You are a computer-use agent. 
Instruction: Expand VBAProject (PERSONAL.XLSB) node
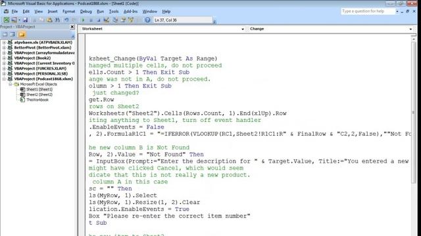click(4, 73)
